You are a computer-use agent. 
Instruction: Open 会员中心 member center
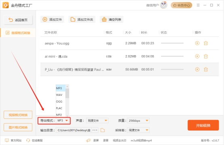pyautogui.click(x=182, y=5)
